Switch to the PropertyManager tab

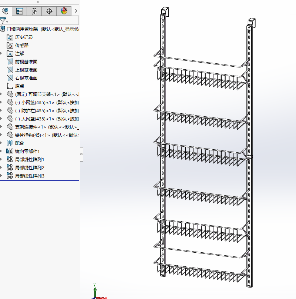point(20,11)
